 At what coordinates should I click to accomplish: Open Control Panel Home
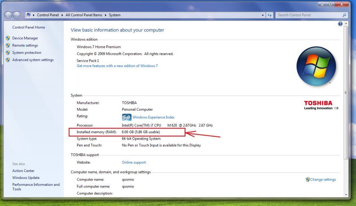pyautogui.click(x=29, y=27)
